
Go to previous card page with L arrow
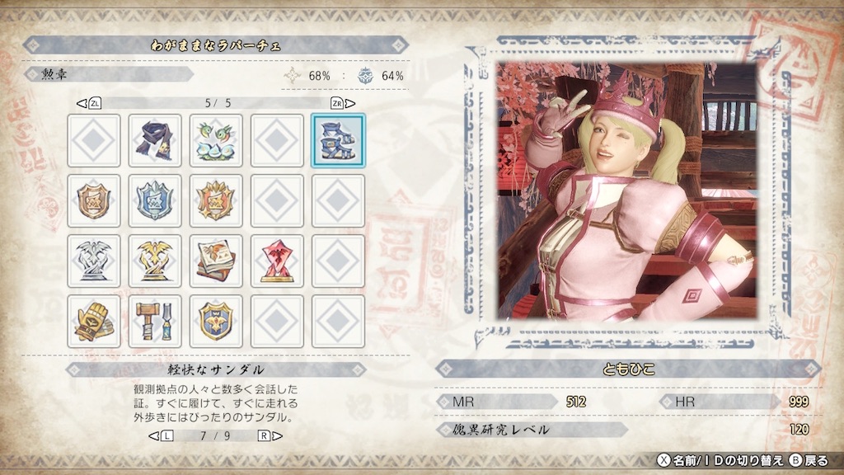click(161, 435)
